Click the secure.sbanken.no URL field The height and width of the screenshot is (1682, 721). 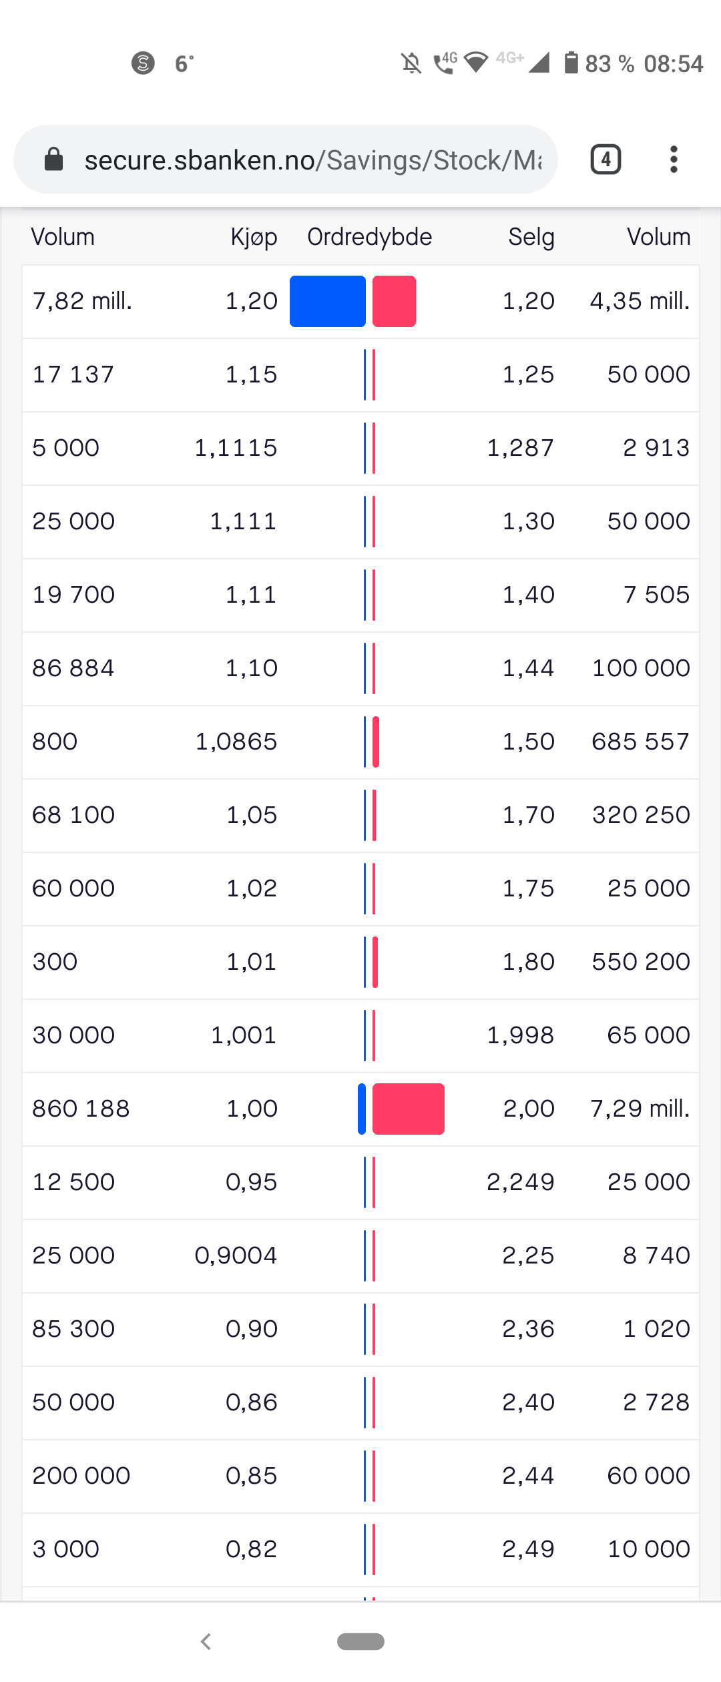312,160
